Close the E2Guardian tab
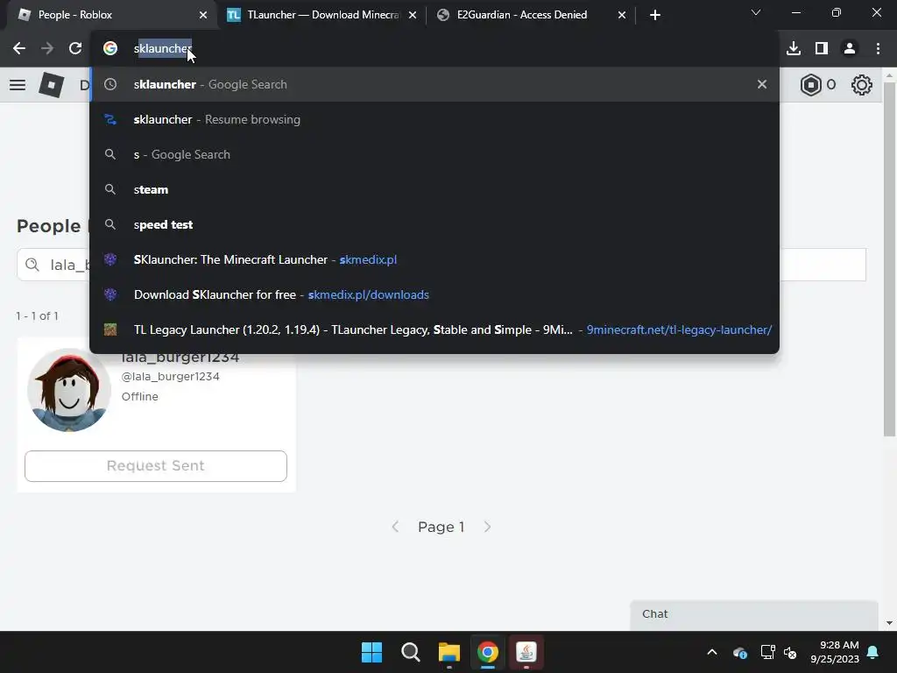The image size is (897, 673). click(x=622, y=15)
